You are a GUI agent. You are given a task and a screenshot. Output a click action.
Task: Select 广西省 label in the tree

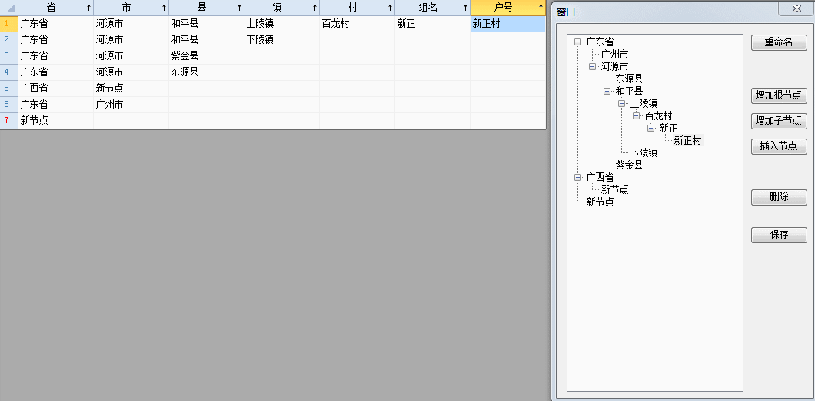600,177
